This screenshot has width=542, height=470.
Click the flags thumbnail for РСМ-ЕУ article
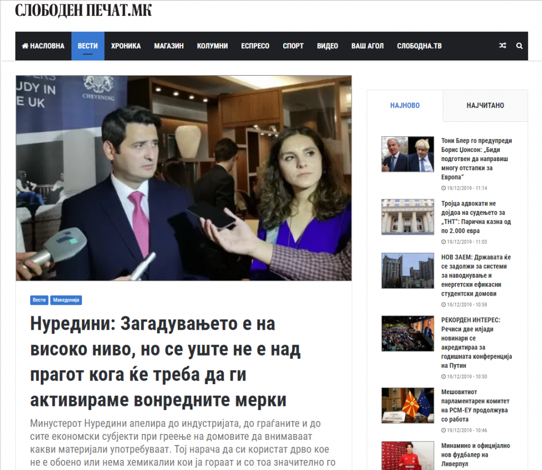click(x=408, y=405)
